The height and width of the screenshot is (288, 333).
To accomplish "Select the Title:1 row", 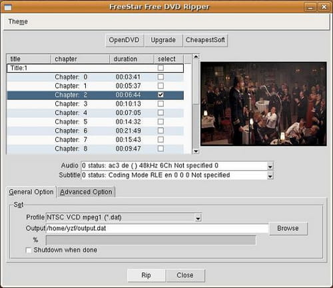I will tap(95, 68).
